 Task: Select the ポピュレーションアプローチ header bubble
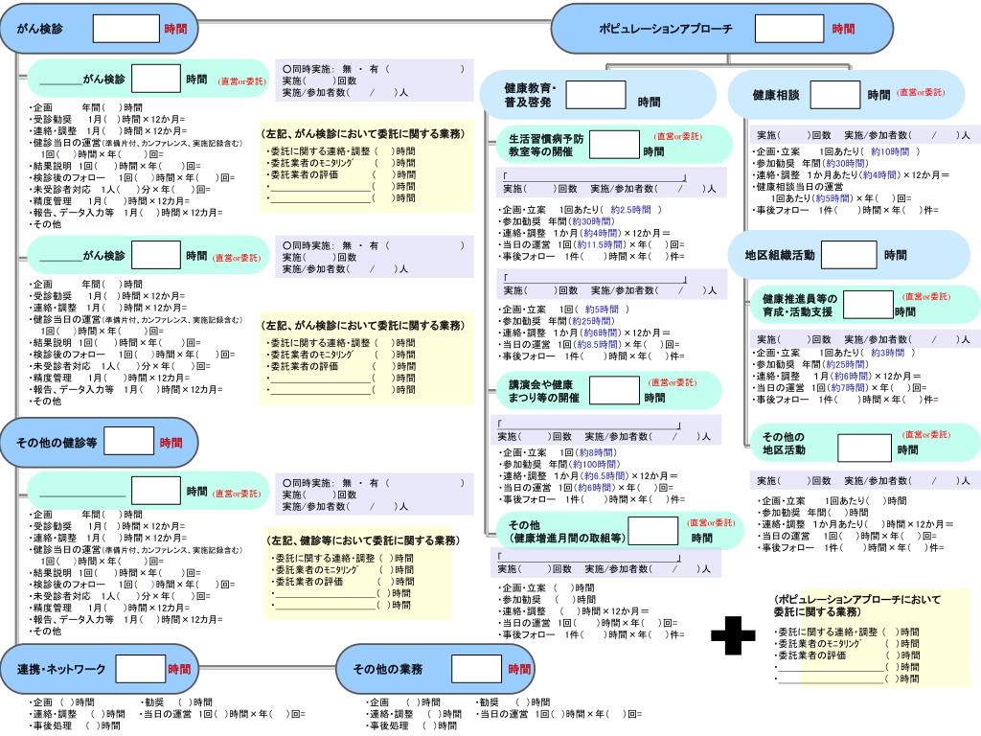tap(722, 29)
